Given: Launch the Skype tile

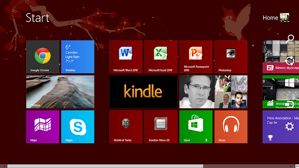Looking at the screenshot, I should (x=78, y=126).
